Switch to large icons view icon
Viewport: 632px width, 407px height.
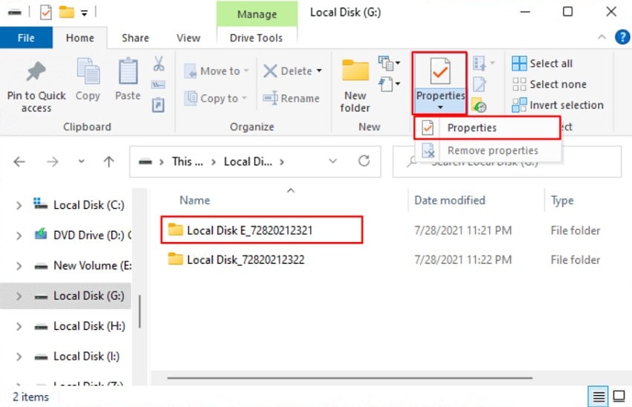point(619,396)
